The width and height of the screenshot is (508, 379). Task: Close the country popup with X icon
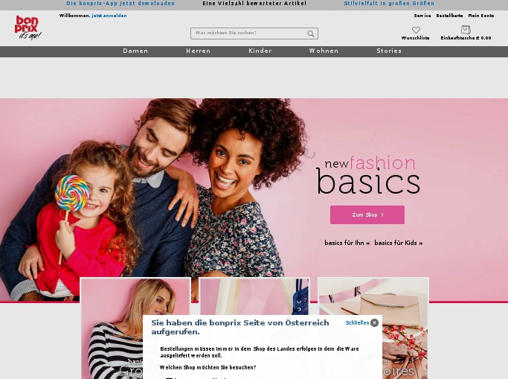coord(374,322)
